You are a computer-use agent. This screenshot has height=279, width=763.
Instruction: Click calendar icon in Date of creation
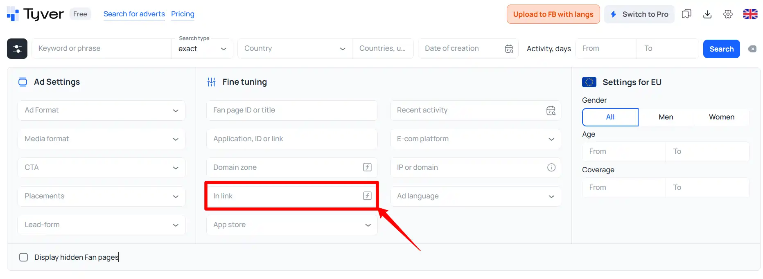(509, 49)
